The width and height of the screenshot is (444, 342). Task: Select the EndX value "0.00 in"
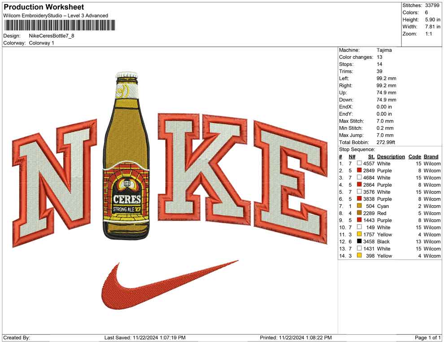click(x=384, y=107)
